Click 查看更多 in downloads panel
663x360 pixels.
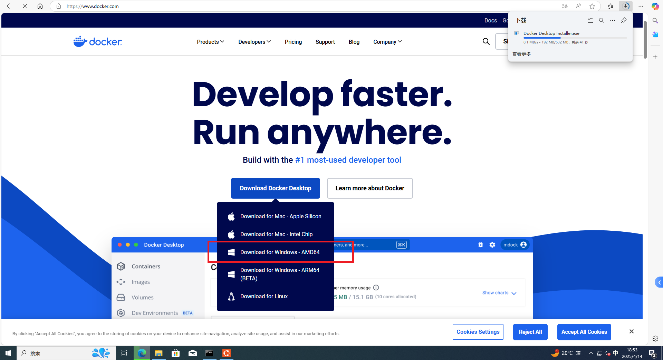pos(521,54)
